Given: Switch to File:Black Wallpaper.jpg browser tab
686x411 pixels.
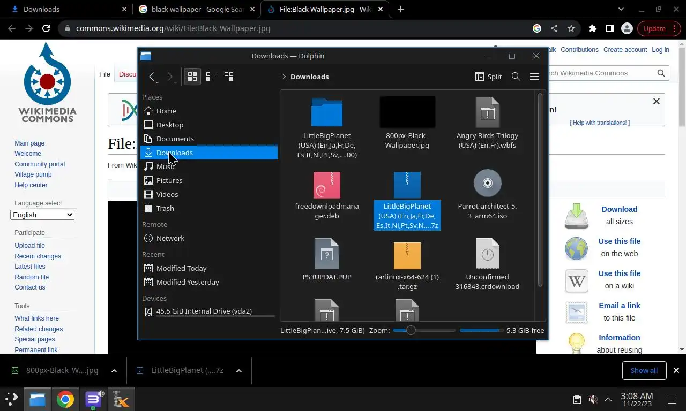Looking at the screenshot, I should (325, 9).
